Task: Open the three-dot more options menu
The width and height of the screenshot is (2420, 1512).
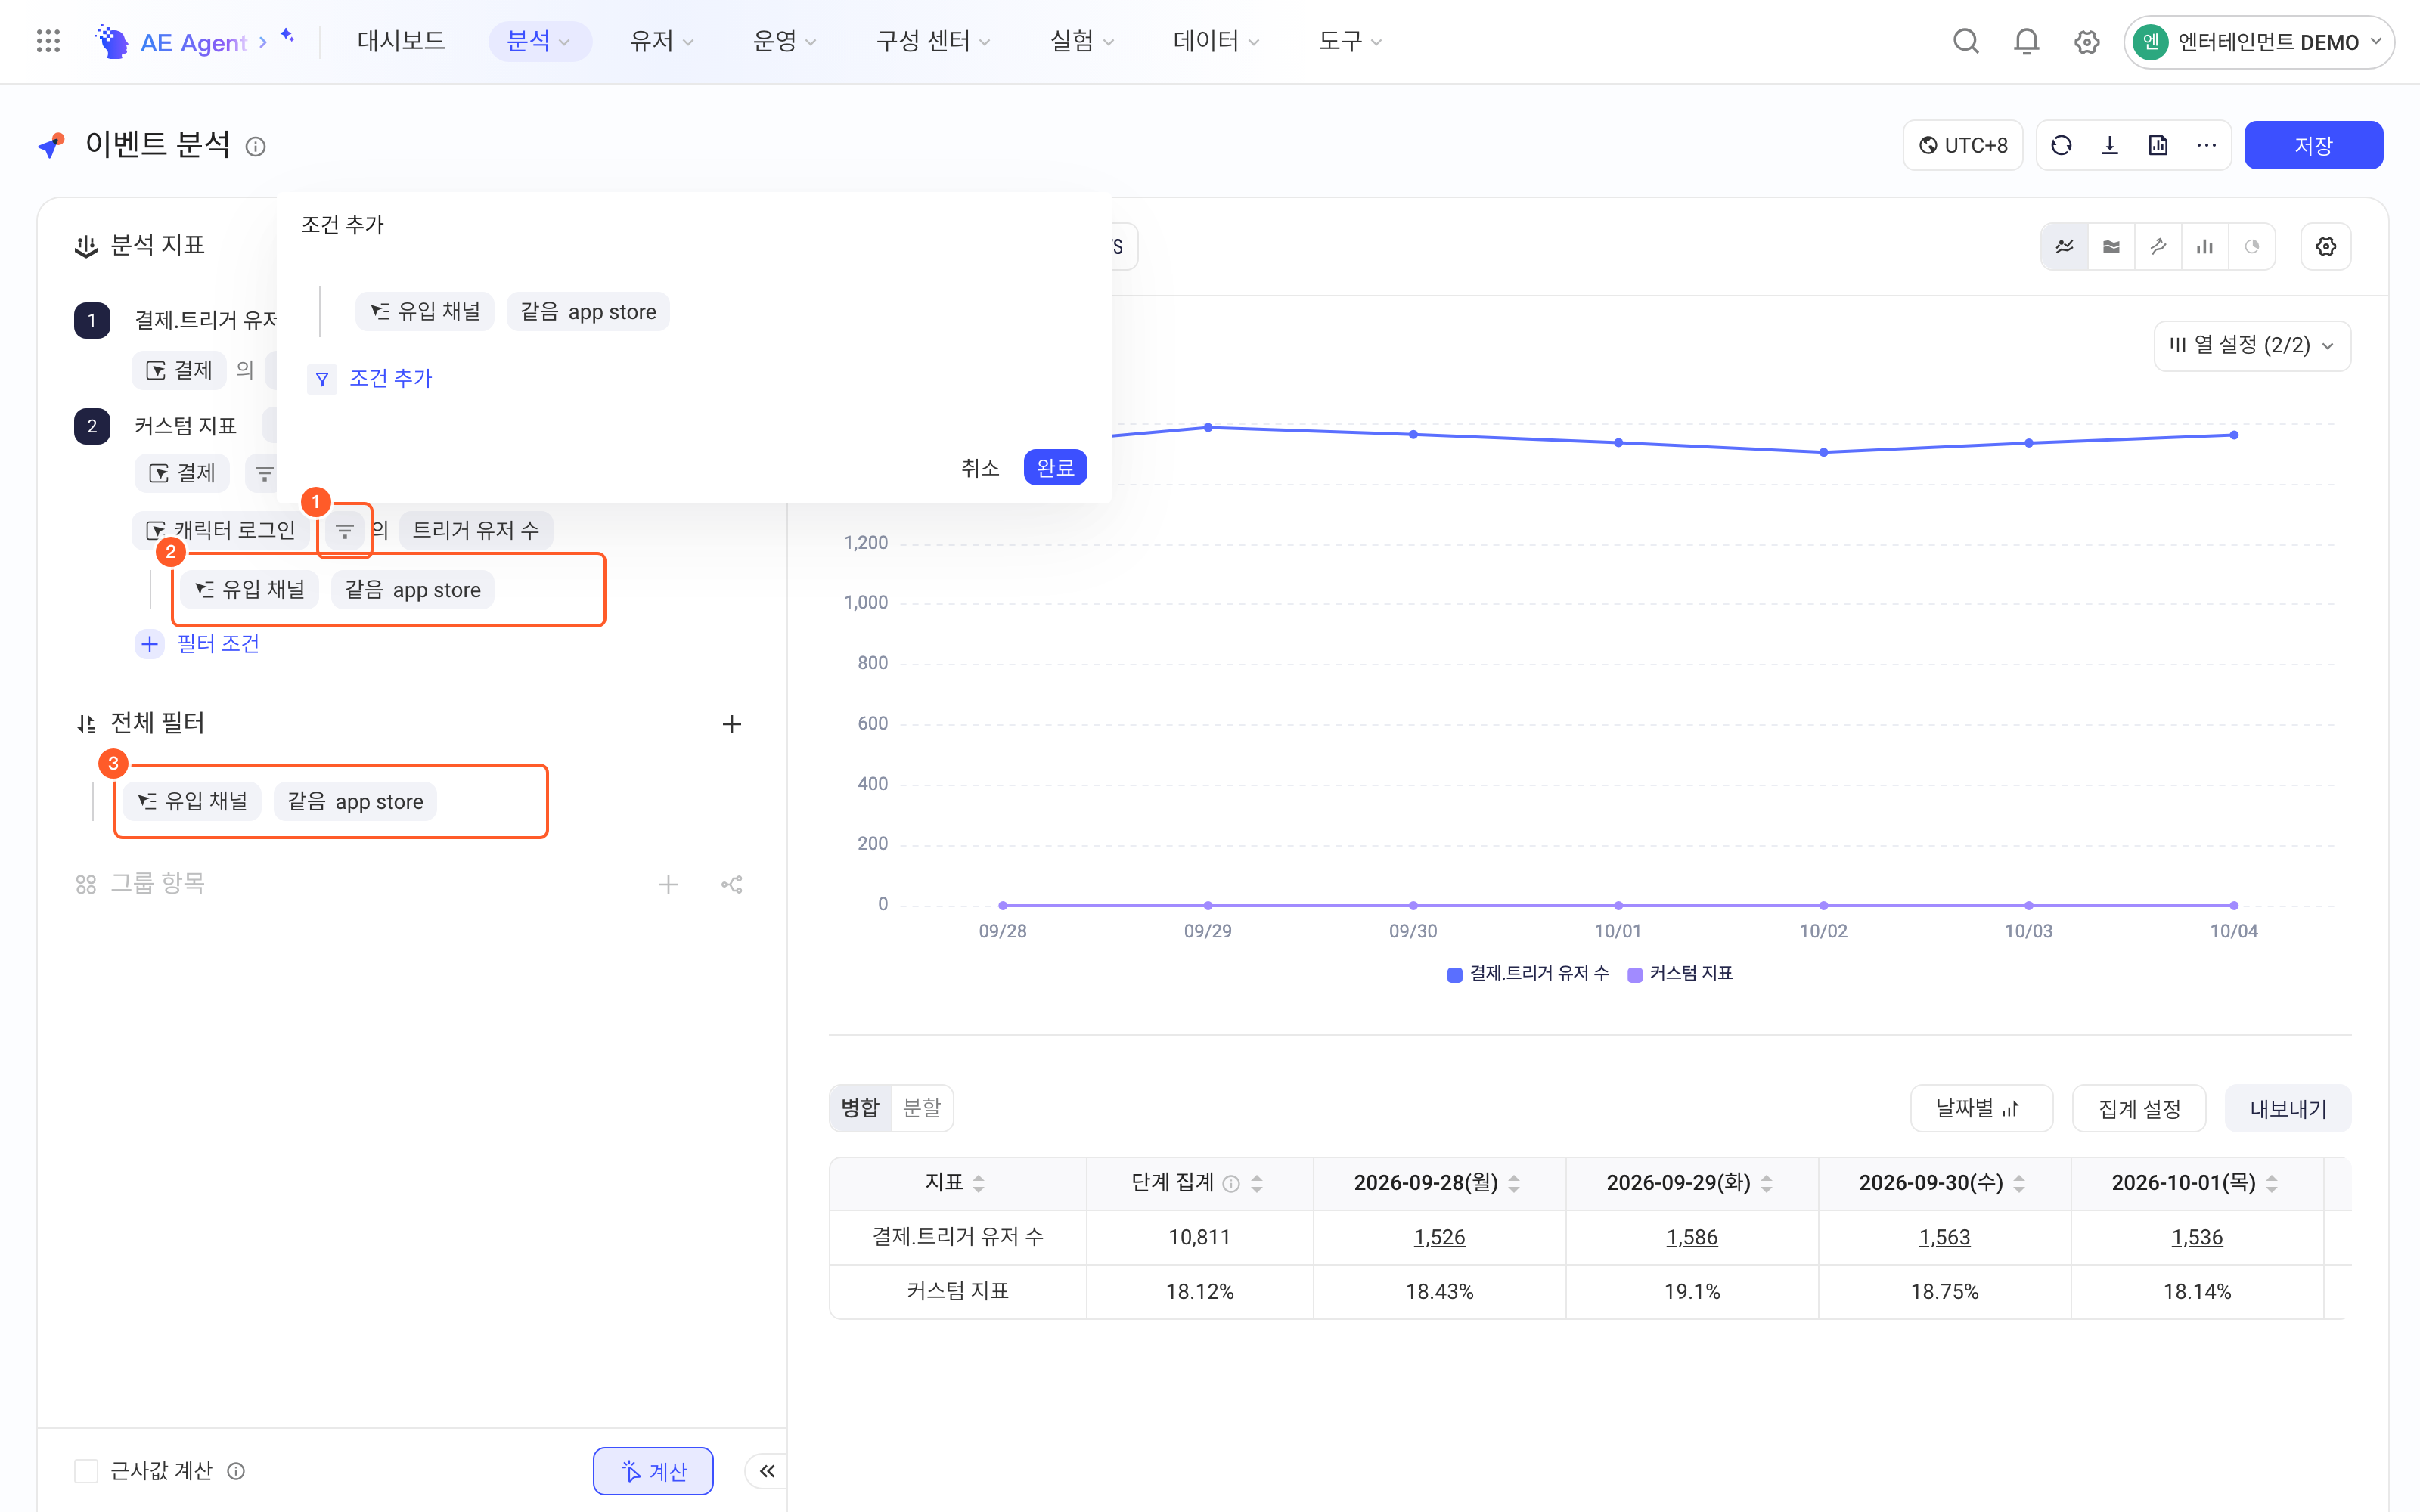Action: [x=2206, y=146]
